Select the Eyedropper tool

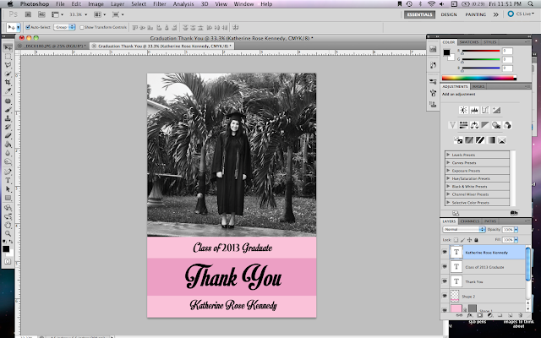[8, 91]
